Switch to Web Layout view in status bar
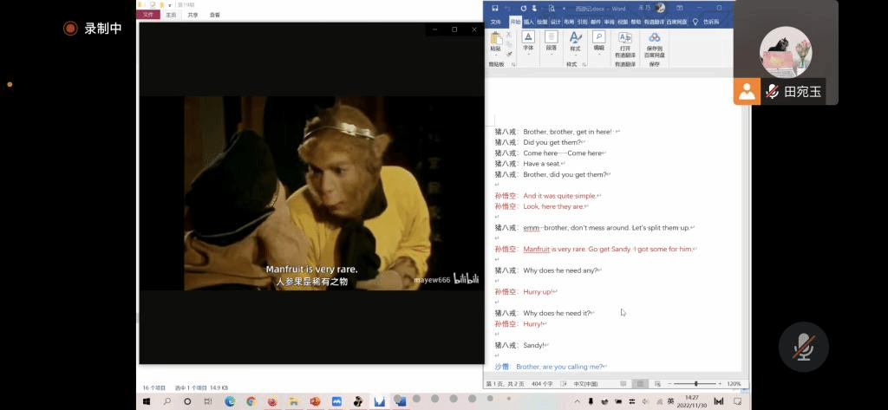888x410 pixels. [x=657, y=384]
